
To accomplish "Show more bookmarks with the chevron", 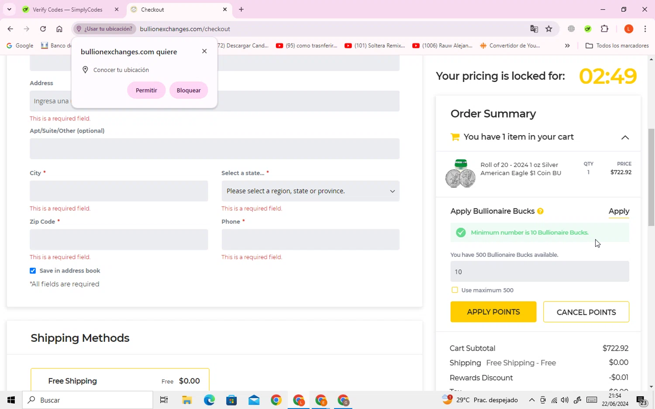I will 567,45.
